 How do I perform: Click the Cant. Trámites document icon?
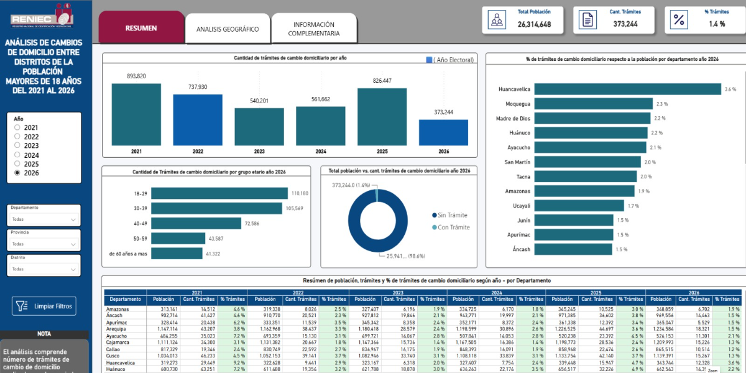pos(587,20)
